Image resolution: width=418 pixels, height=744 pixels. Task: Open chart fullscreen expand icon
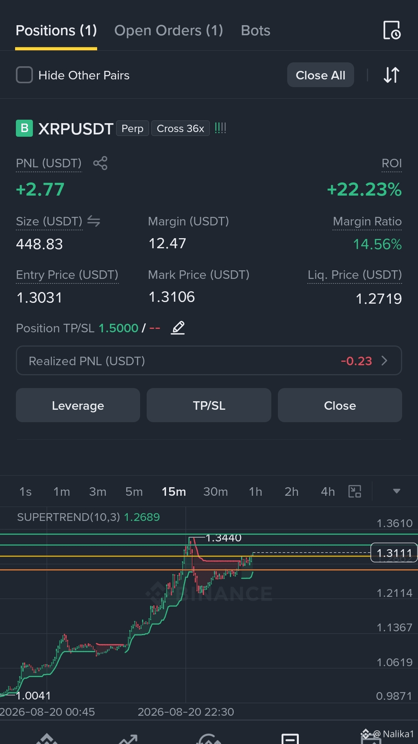pos(355,491)
